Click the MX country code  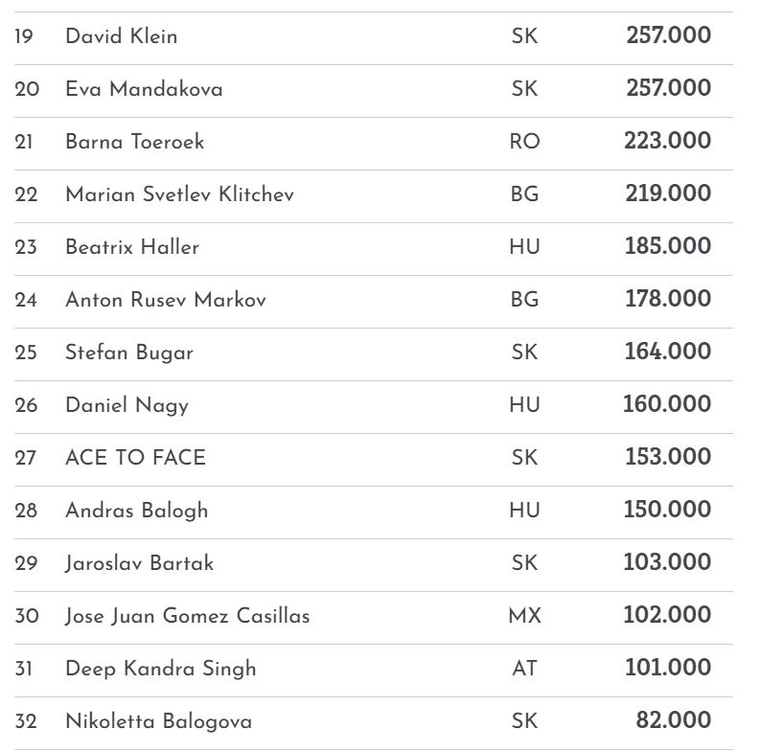click(x=524, y=616)
